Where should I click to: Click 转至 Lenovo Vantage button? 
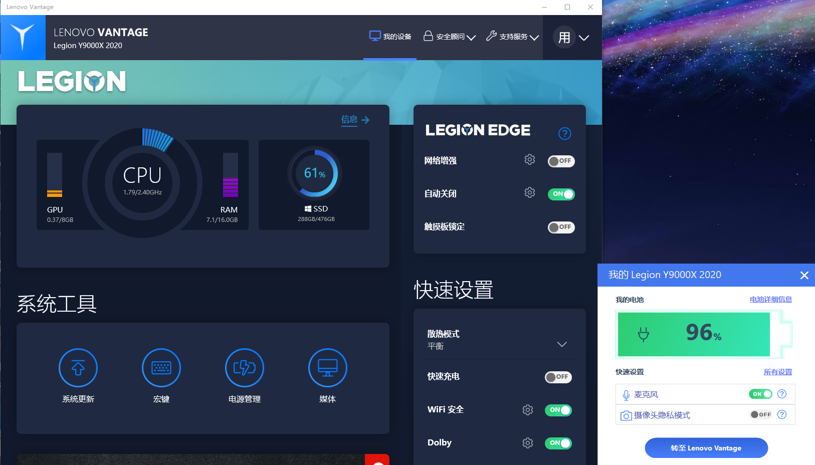pyautogui.click(x=706, y=448)
